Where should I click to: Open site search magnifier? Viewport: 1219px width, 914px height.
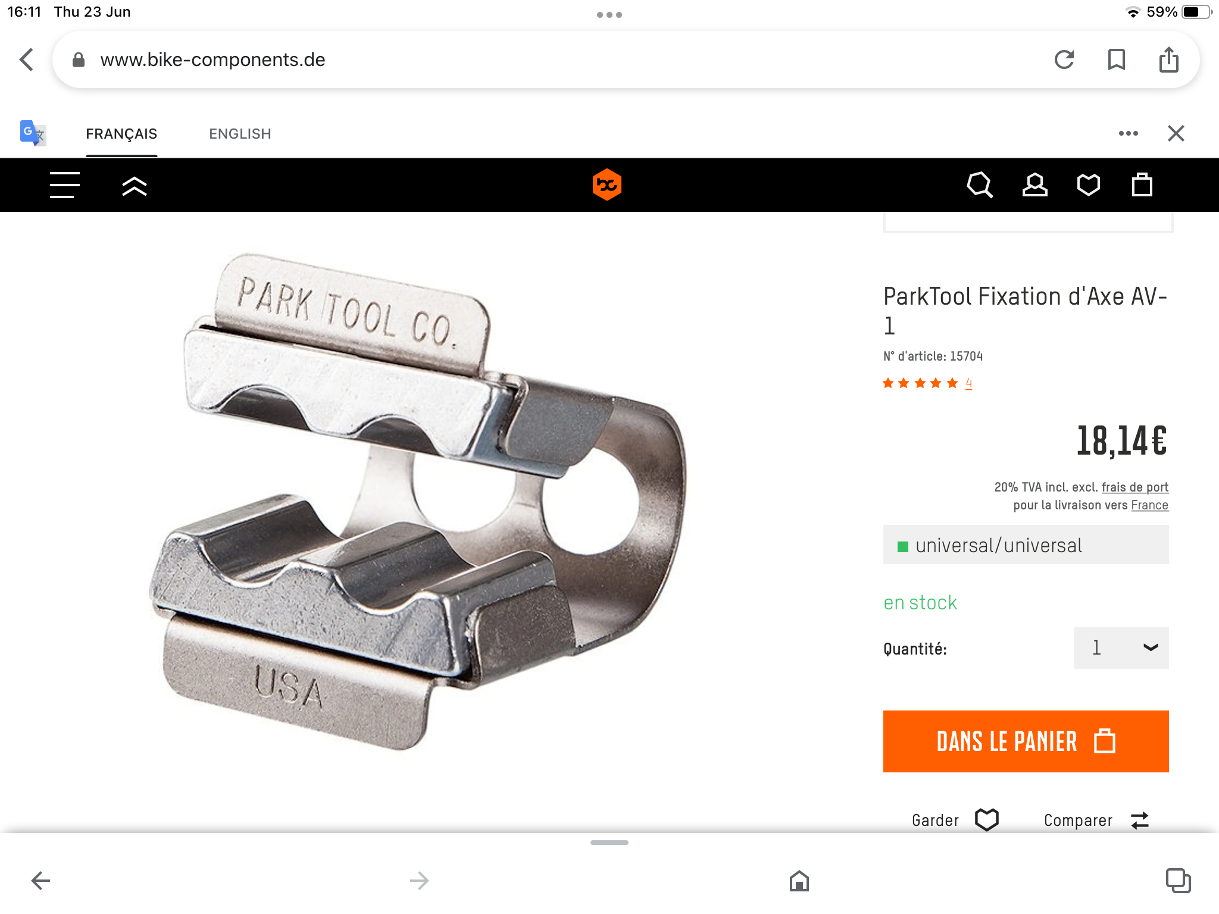[x=980, y=185]
